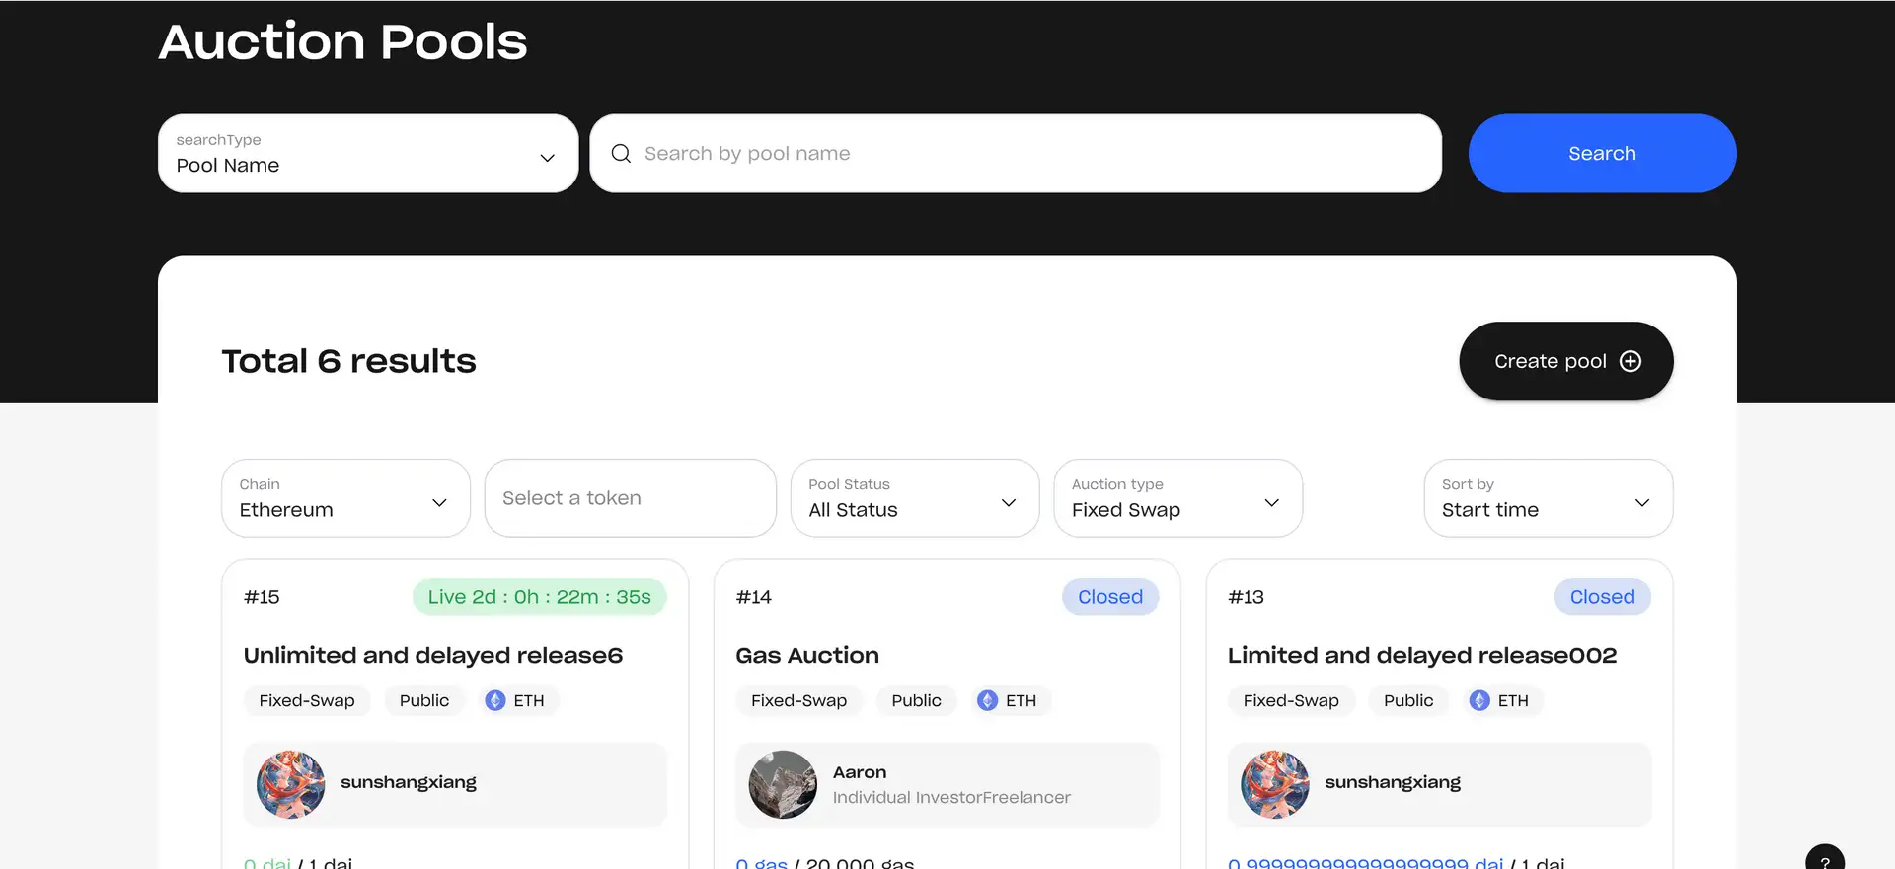This screenshot has width=1895, height=869.
Task: Expand the Auction type dropdown
Action: [1177, 498]
